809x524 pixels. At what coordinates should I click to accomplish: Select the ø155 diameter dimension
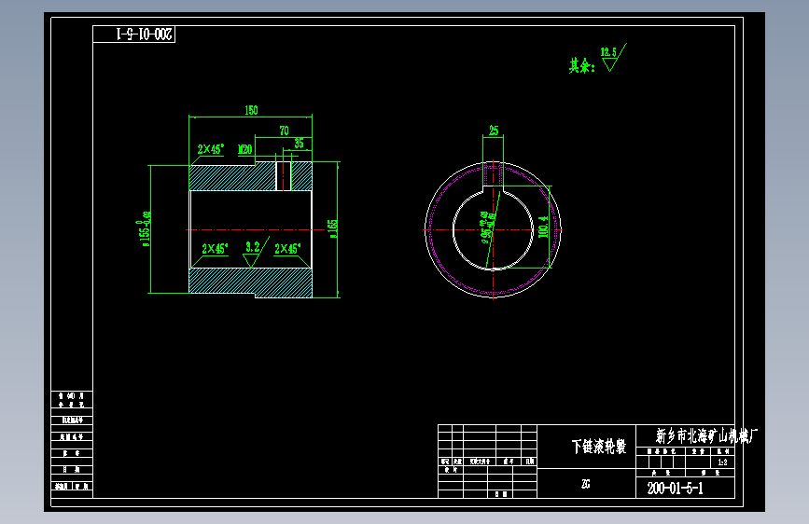[x=145, y=228]
